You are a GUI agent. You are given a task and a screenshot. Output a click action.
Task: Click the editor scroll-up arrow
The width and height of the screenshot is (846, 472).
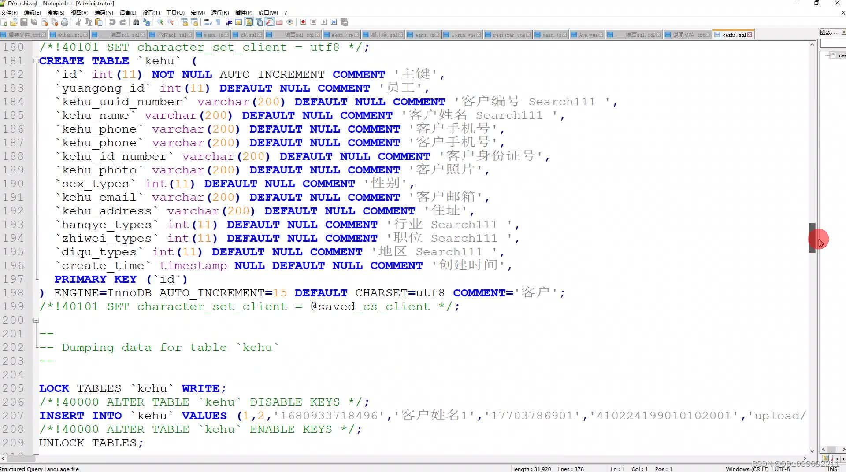pos(812,44)
